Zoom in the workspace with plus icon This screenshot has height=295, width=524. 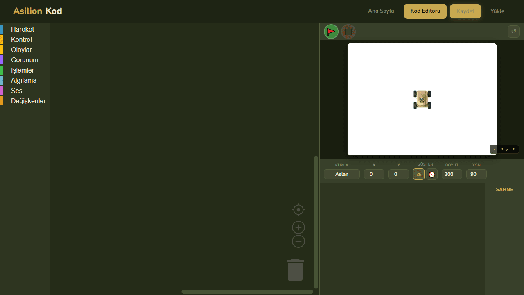(298, 227)
